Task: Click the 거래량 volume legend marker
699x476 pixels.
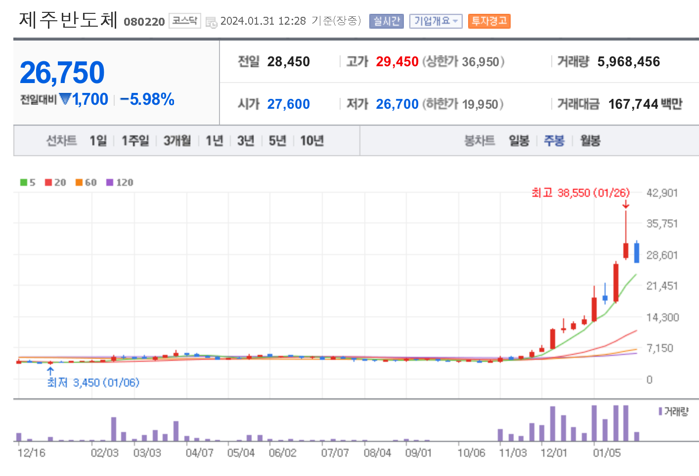Action: (660, 411)
